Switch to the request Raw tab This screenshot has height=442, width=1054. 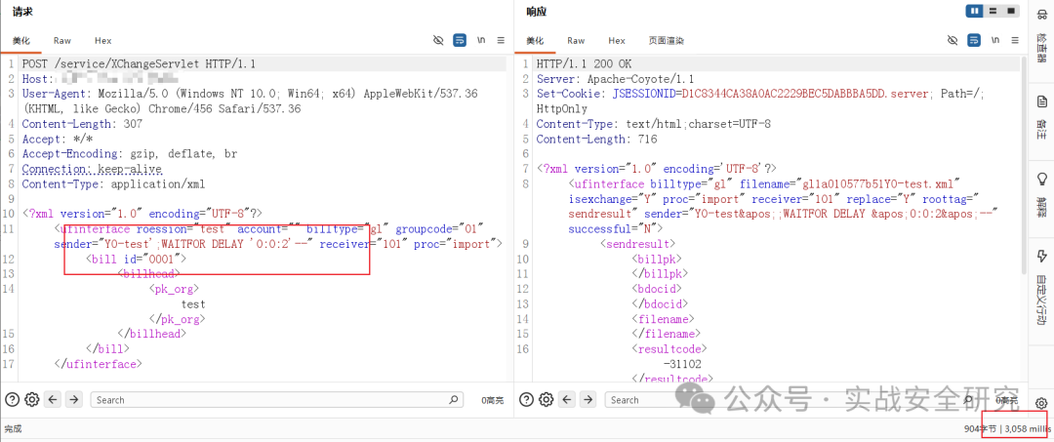pyautogui.click(x=62, y=41)
